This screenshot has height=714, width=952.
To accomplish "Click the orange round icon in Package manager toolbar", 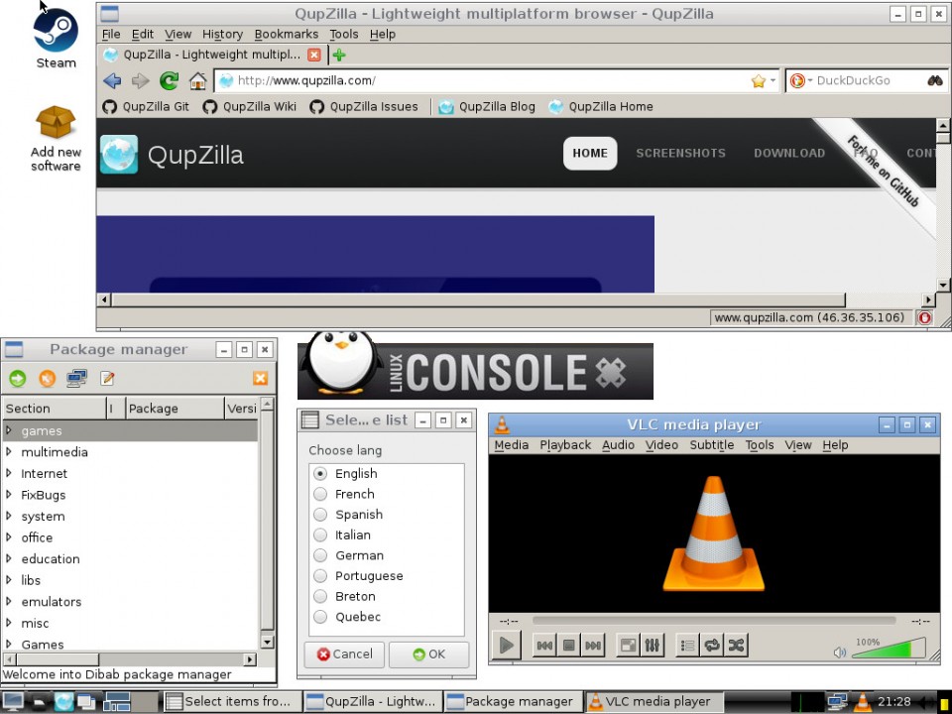I will tap(48, 379).
